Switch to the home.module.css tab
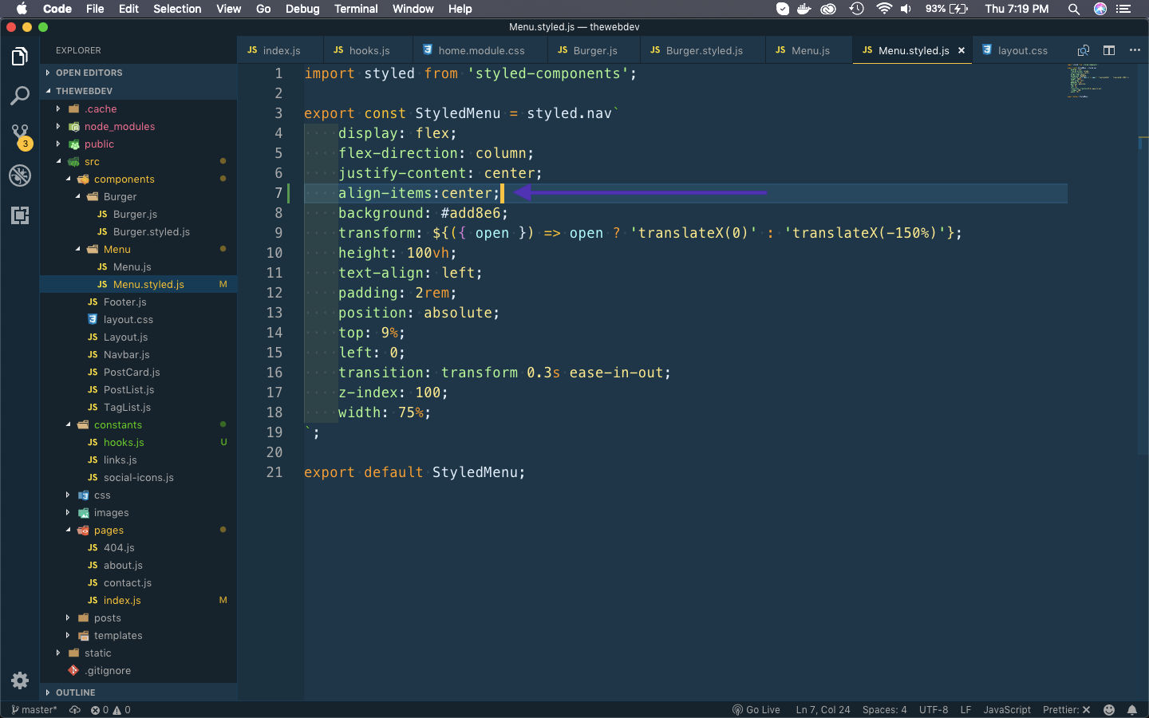Screen dimensions: 1149x718 (x=480, y=50)
